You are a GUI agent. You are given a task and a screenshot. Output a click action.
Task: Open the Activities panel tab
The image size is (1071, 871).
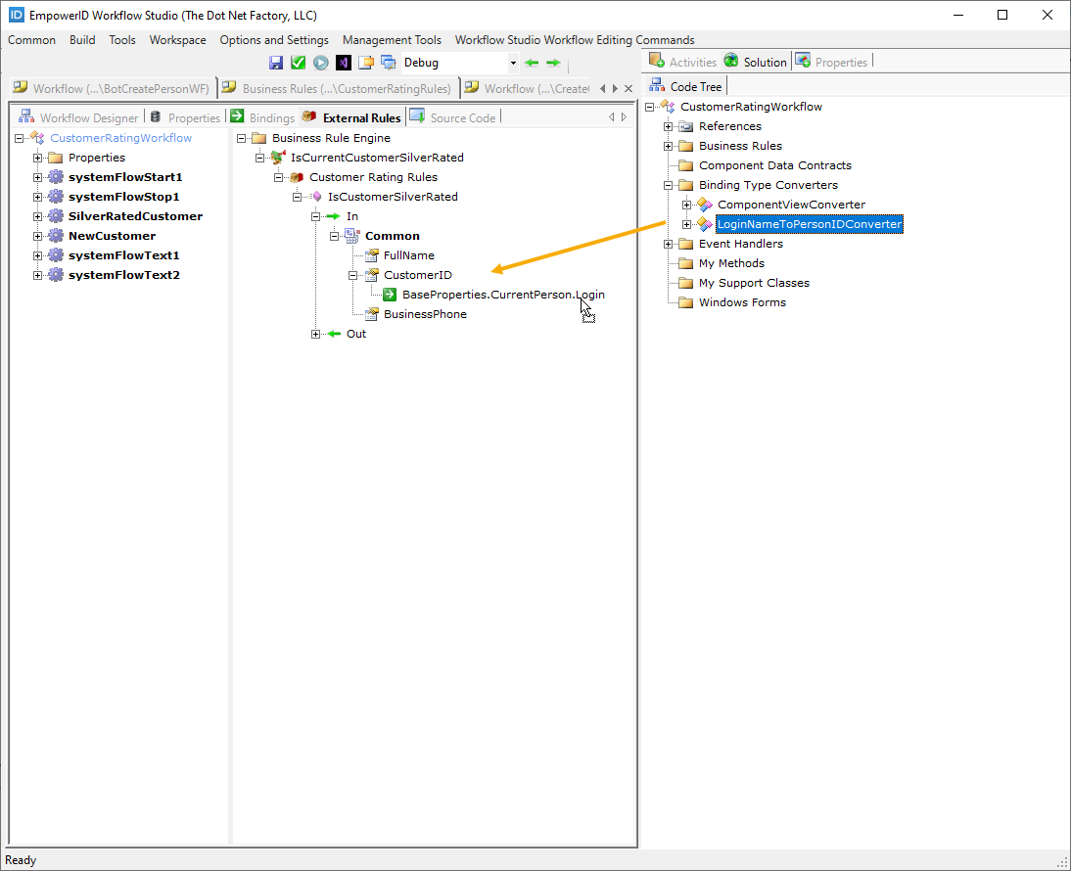(x=682, y=62)
